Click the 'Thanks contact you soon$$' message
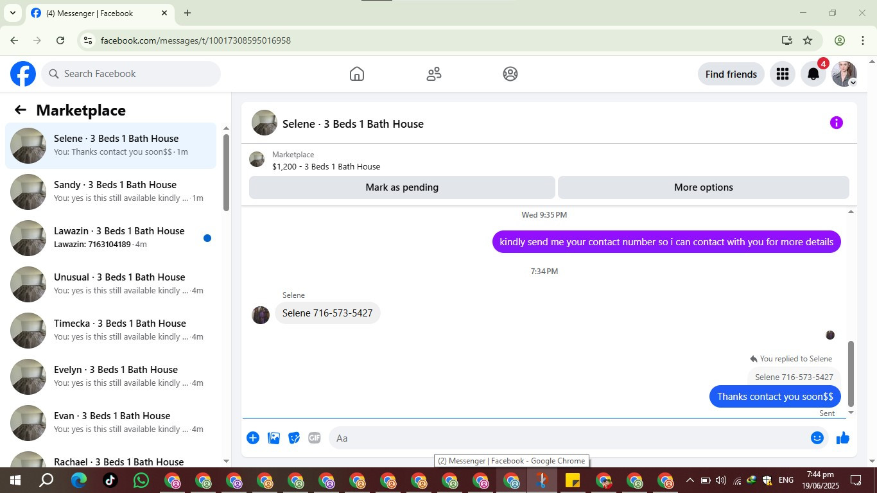This screenshot has width=877, height=493. coord(775,397)
